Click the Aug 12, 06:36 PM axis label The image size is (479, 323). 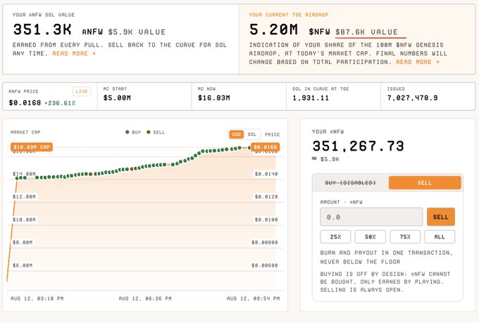[145, 298]
